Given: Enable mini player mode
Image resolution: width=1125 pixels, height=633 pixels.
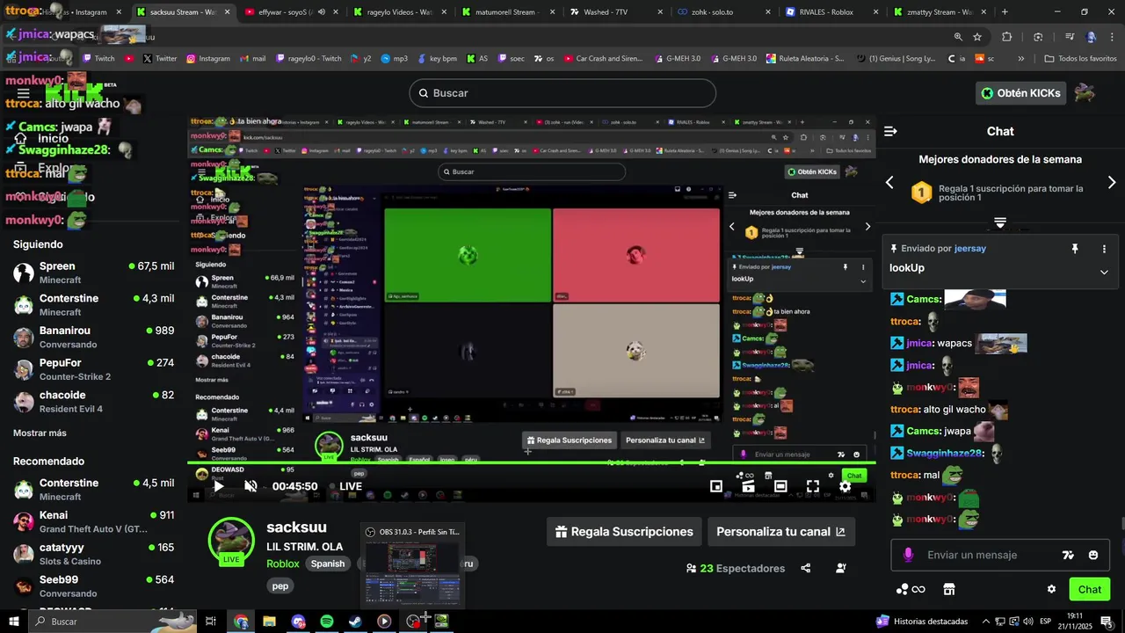Looking at the screenshot, I should click(716, 486).
